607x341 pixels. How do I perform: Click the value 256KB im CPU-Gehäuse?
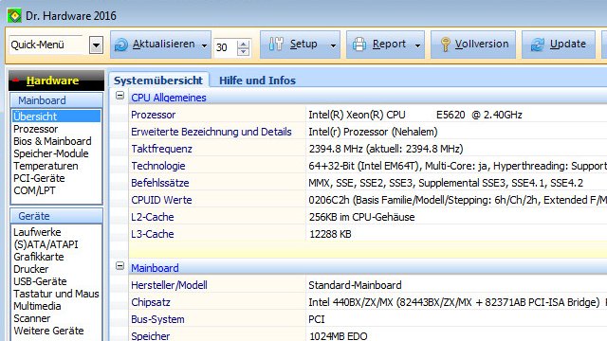pyautogui.click(x=361, y=217)
